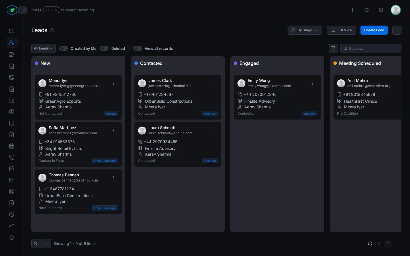The width and height of the screenshot is (410, 256).
Task: Open Meera Iyer card options menu
Action: pyautogui.click(x=114, y=83)
